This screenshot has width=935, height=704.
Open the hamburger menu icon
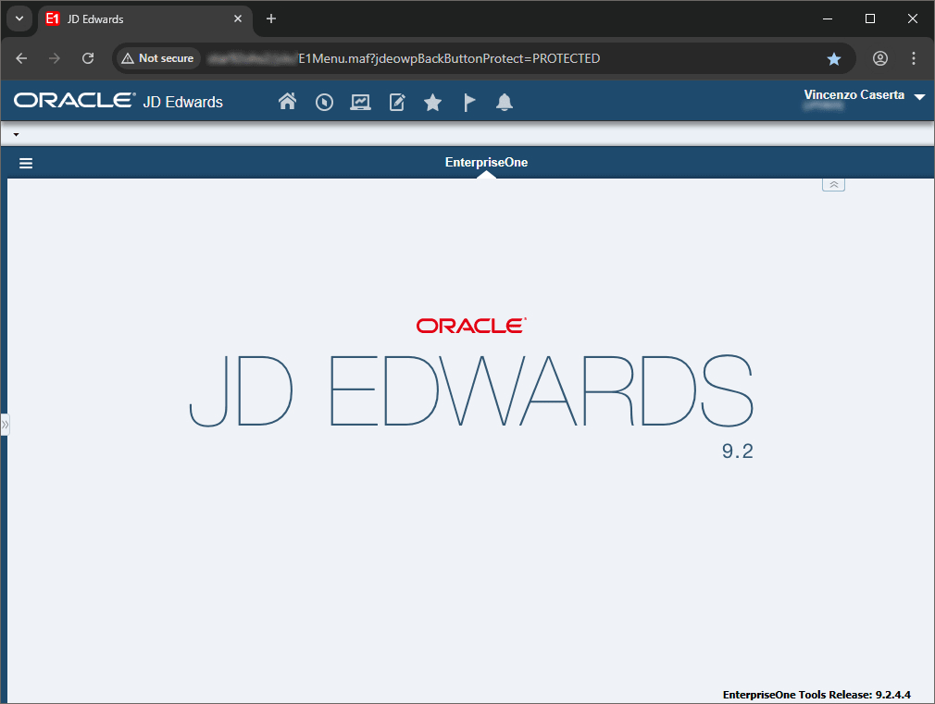pyautogui.click(x=26, y=163)
